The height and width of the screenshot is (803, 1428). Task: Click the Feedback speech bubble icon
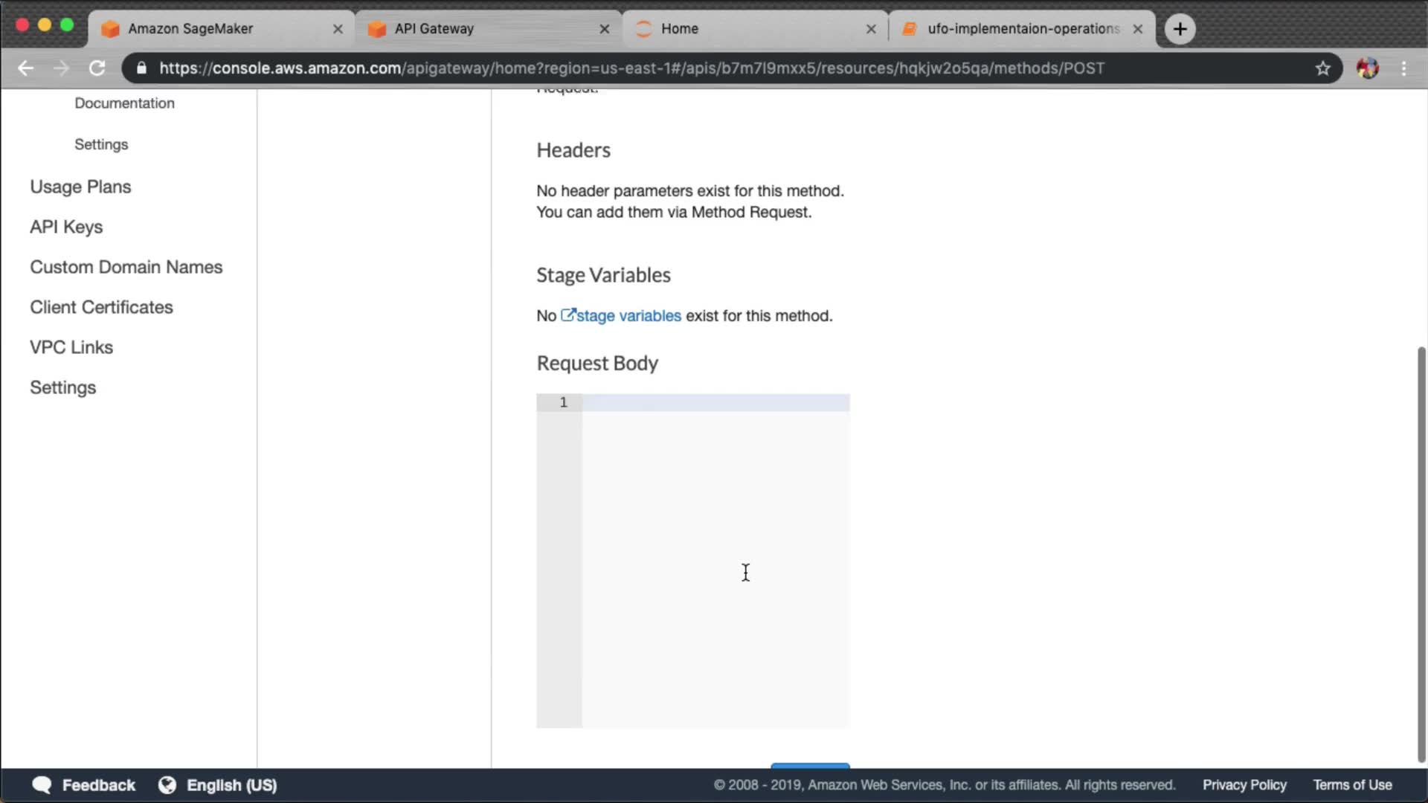click(42, 785)
